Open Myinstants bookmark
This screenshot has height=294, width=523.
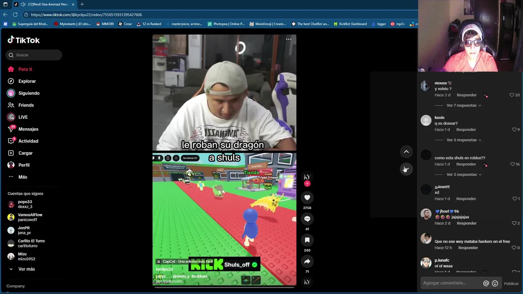coord(72,24)
